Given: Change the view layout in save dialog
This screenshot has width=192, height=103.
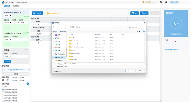Looking at the screenshot, I should click(x=138, y=32).
